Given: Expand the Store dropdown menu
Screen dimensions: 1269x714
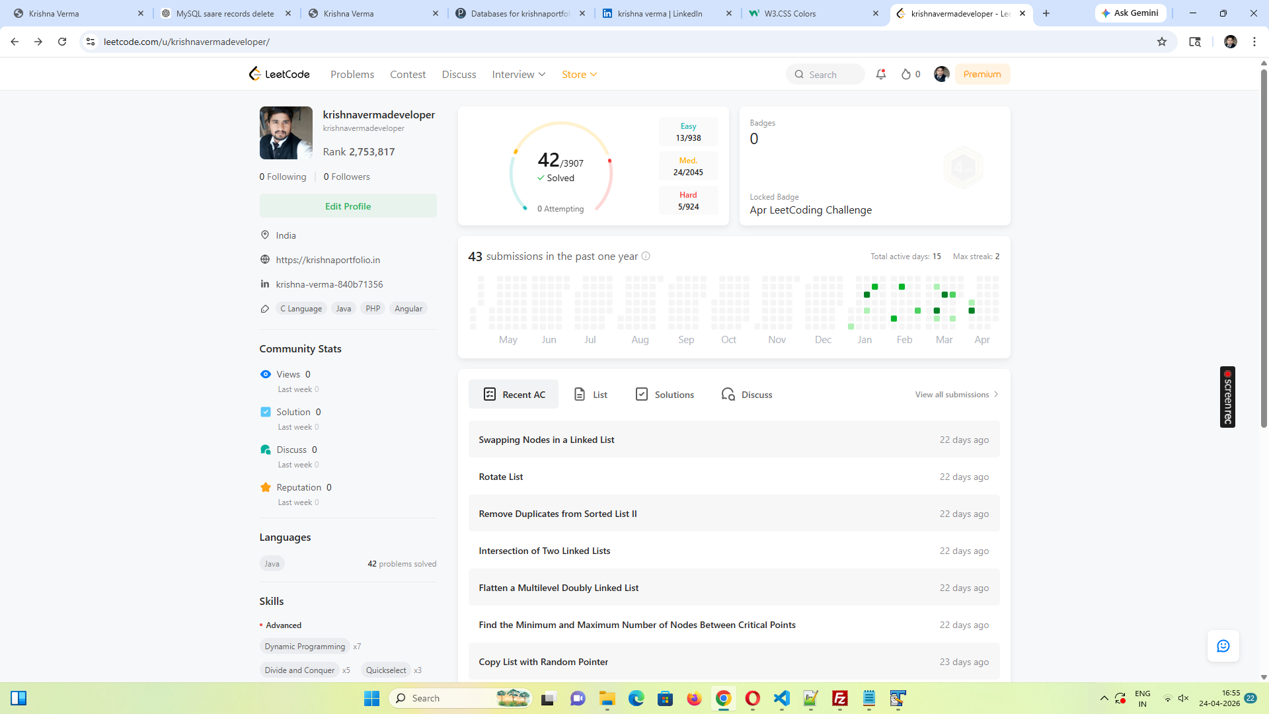Looking at the screenshot, I should coord(579,75).
